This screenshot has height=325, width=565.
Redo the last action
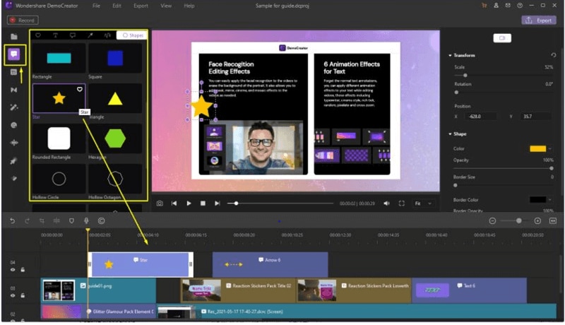(x=27, y=221)
